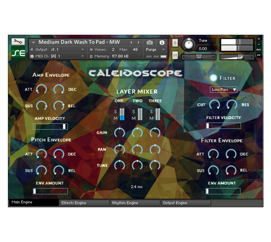Screen dimensions: 271x242
Task: Switch to the Effects Engine tab
Action: coord(84,203)
